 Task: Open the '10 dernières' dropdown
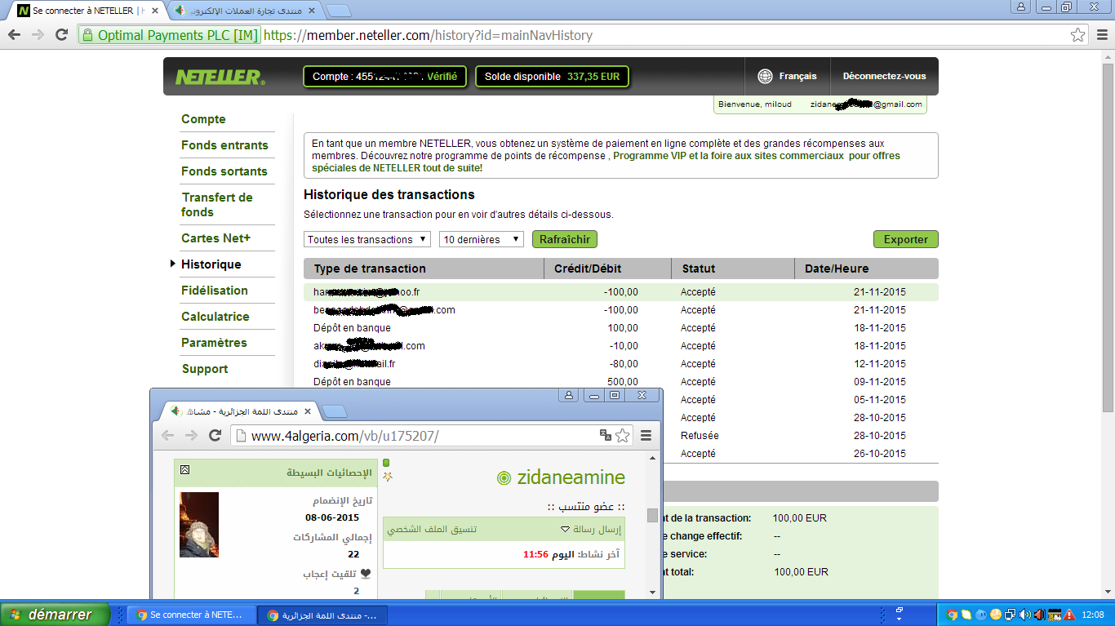482,239
